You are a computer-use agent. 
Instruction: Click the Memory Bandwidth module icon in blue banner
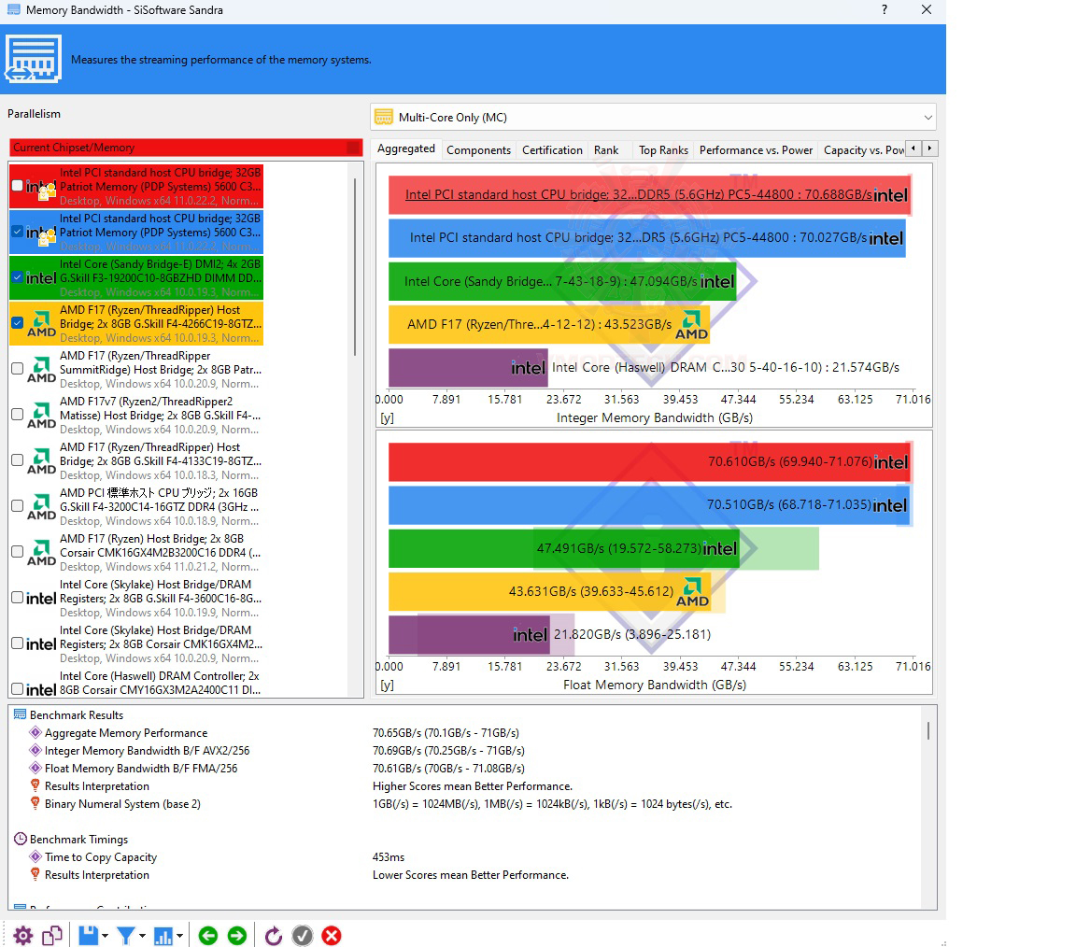point(33,59)
